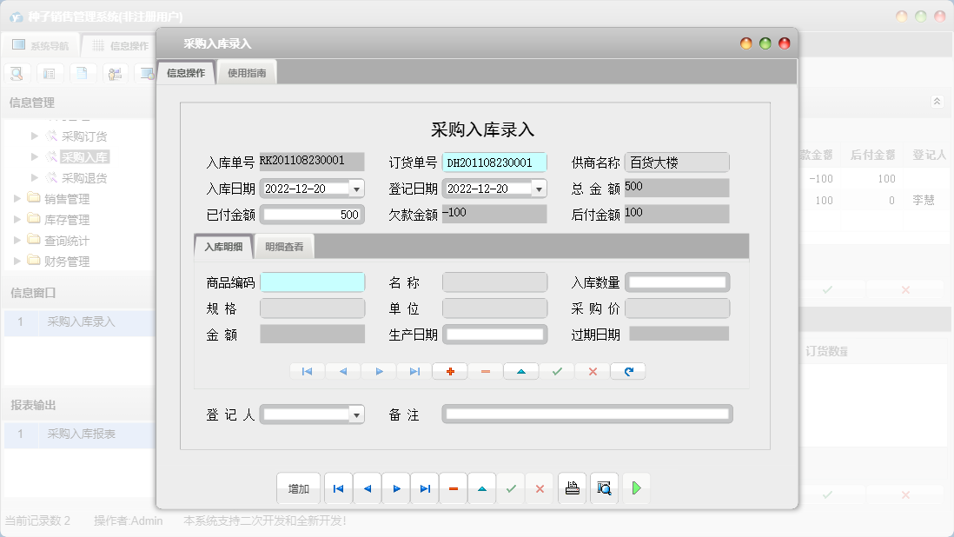The width and height of the screenshot is (954, 537).
Task: Add a new detail row with the plus icon
Action: [450, 371]
